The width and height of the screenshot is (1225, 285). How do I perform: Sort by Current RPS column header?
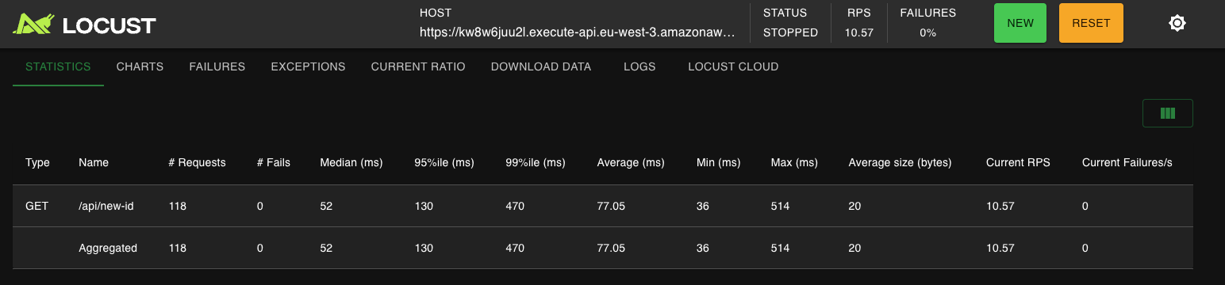coord(1018,162)
